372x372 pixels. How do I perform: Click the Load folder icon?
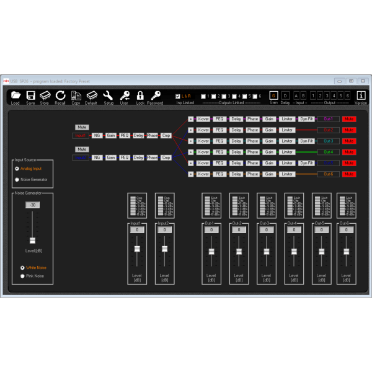pyautogui.click(x=15, y=95)
